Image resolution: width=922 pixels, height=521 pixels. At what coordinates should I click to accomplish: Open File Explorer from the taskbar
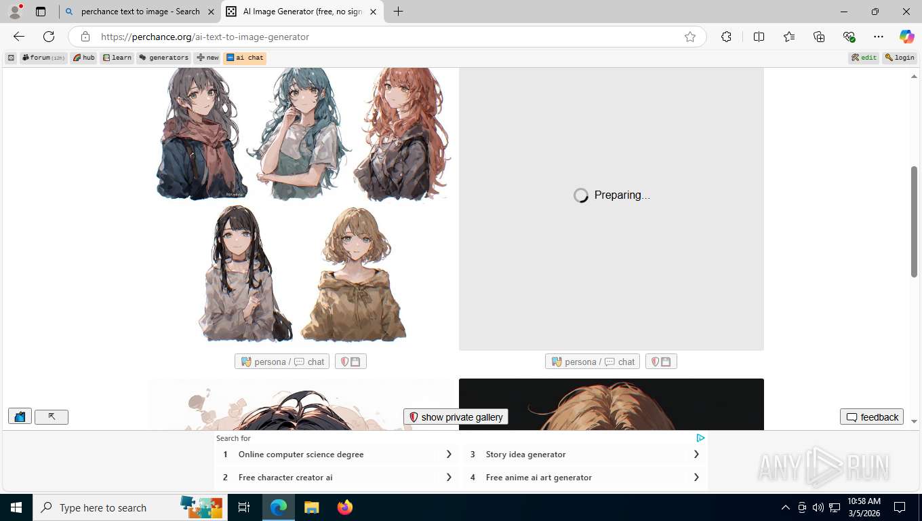(x=311, y=507)
